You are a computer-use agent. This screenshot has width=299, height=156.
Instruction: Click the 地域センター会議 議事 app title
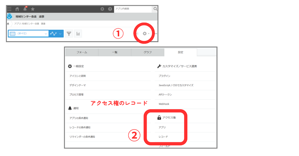pyautogui.click(x=30, y=17)
